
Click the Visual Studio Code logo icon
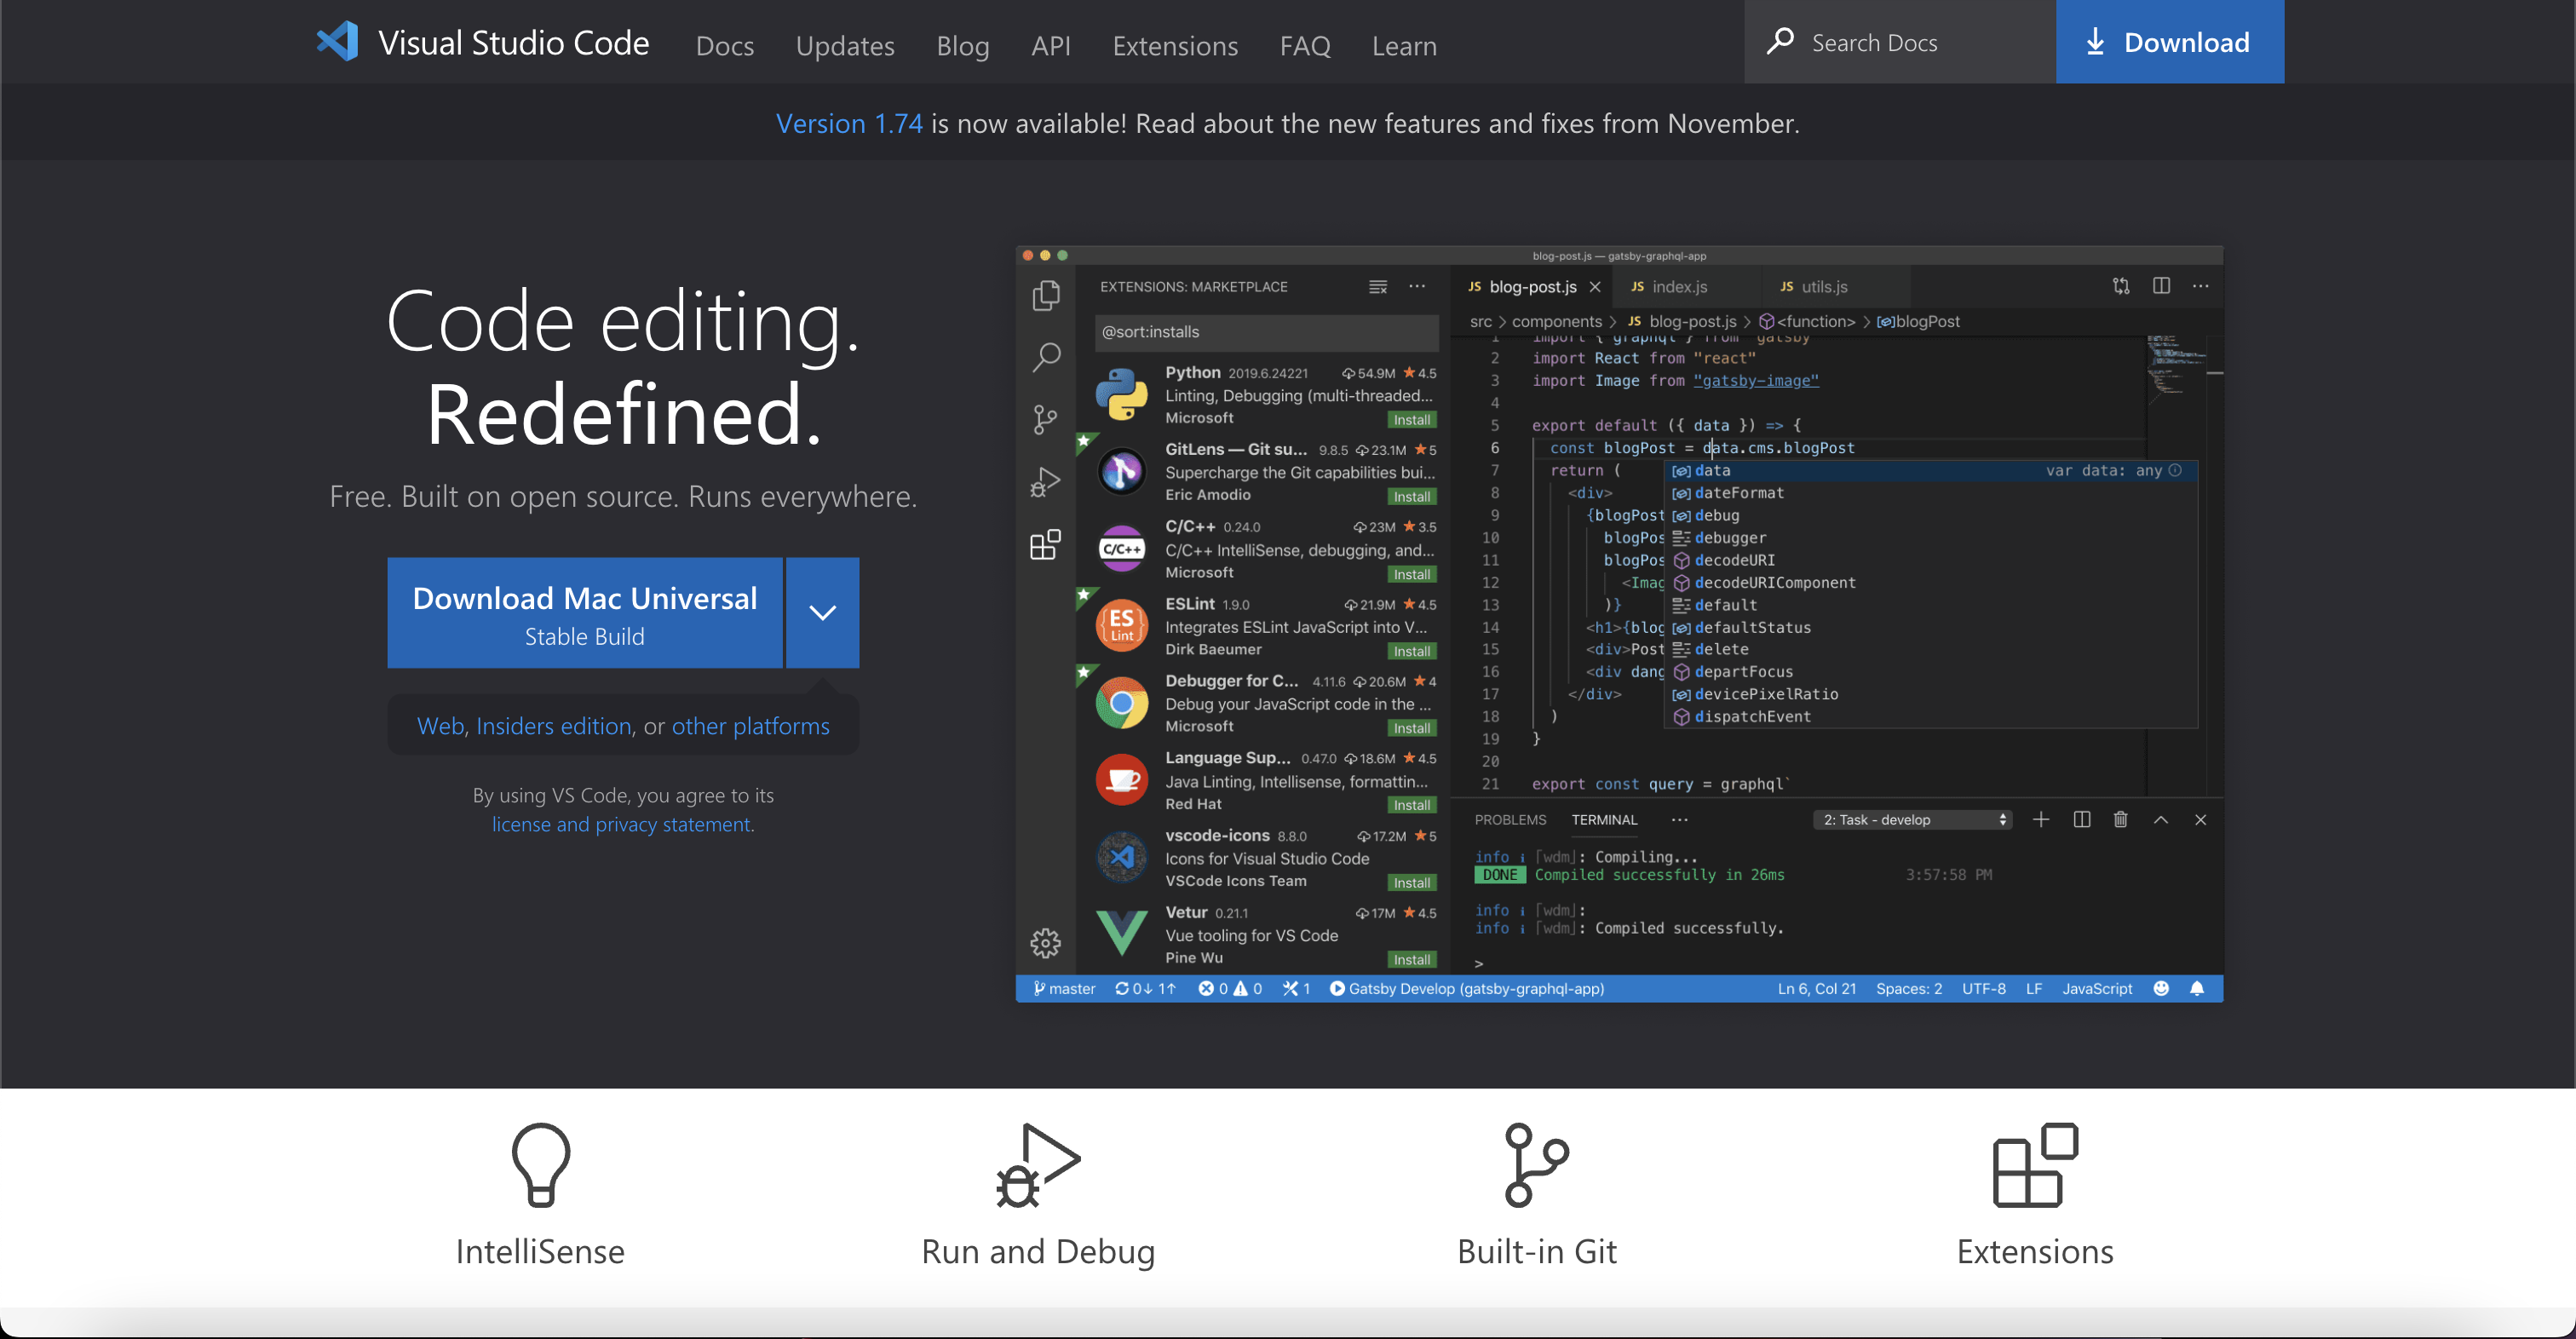[x=337, y=42]
